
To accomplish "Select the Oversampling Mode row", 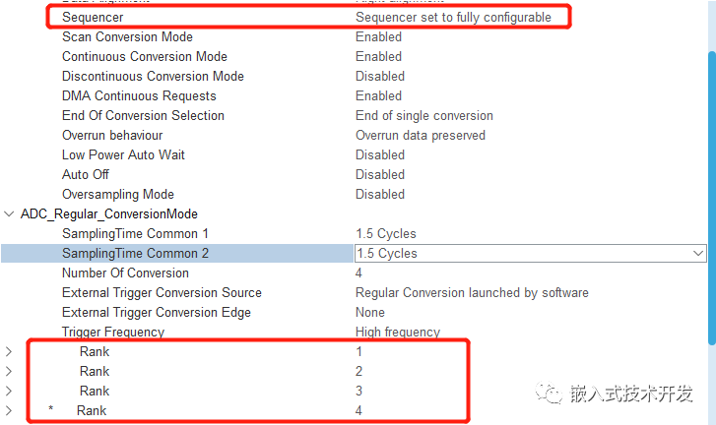I will (x=354, y=194).
